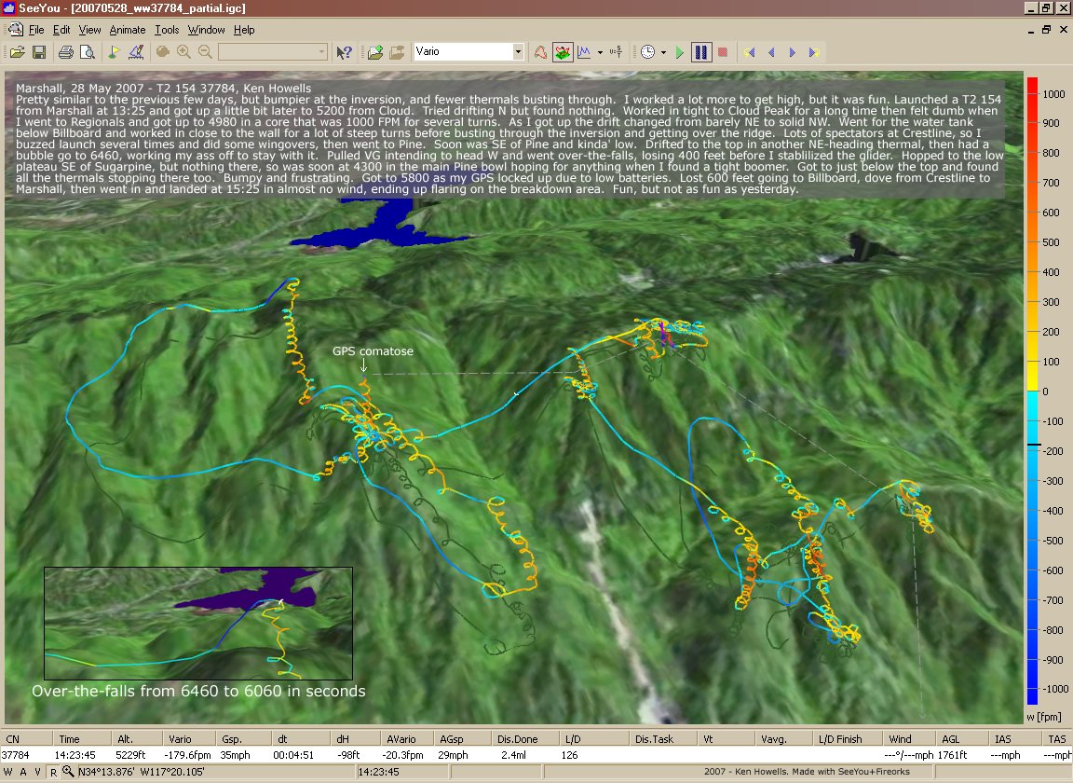Viewport: 1073px width, 783px height.
Task: Save the flight with the floppy disk icon
Action: click(x=39, y=52)
